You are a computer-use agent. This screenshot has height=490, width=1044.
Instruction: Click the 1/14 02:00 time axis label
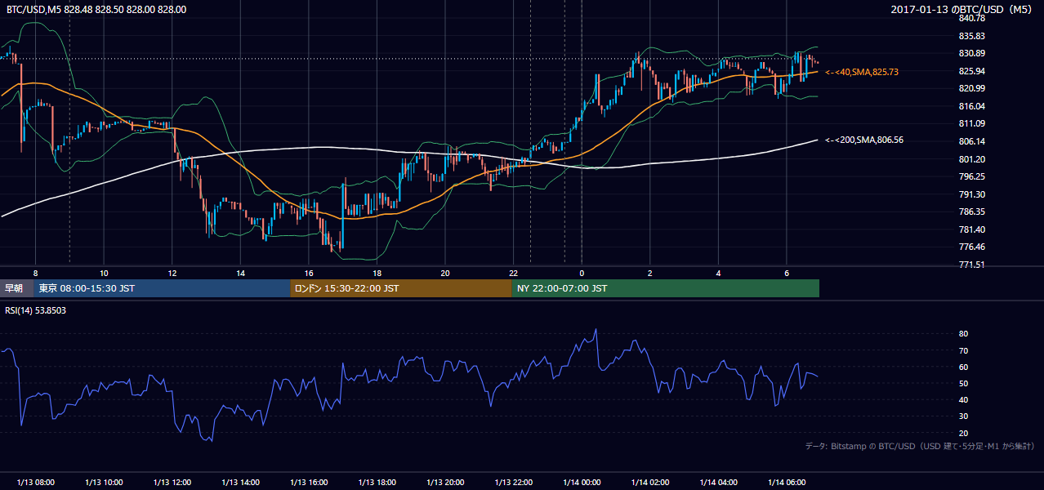650,483
